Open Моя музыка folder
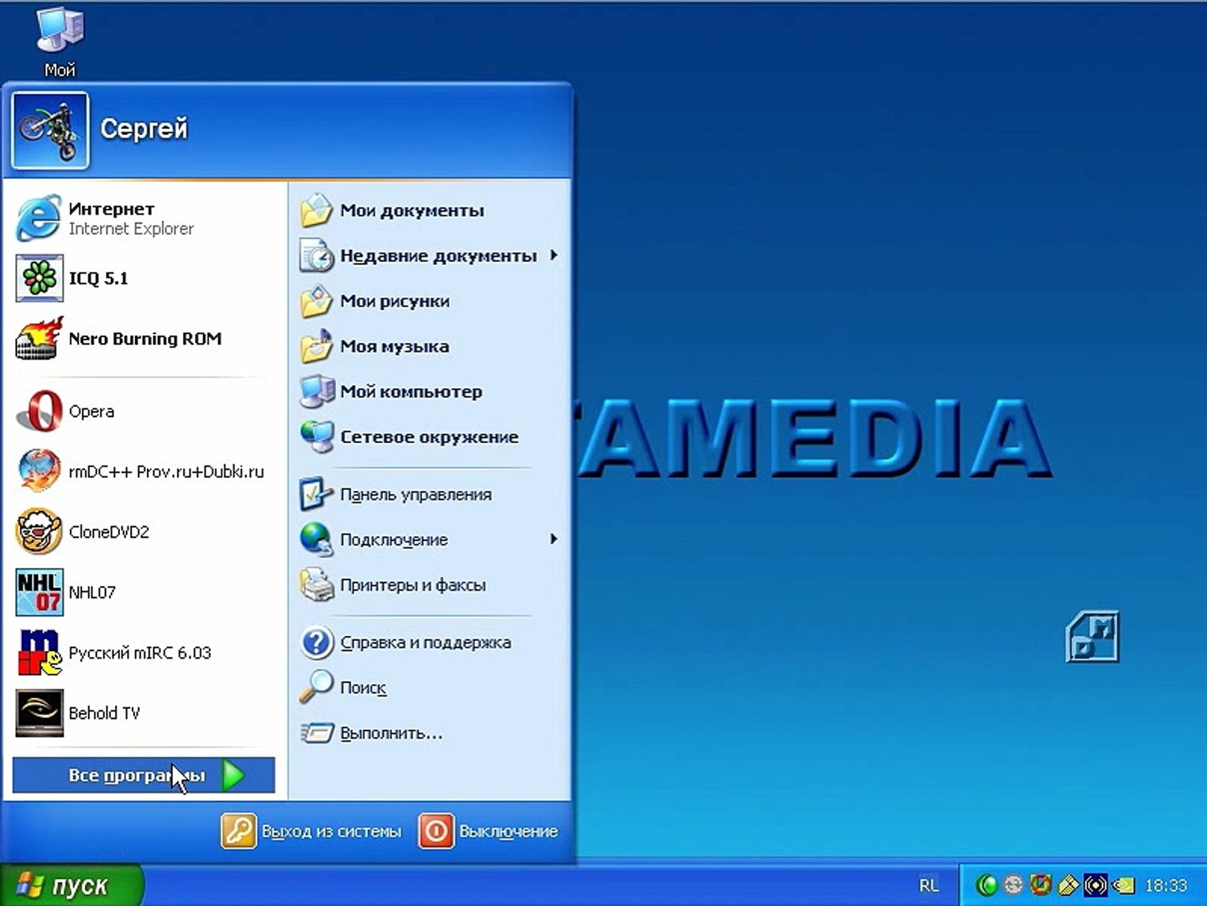This screenshot has width=1207, height=906. 430,346
